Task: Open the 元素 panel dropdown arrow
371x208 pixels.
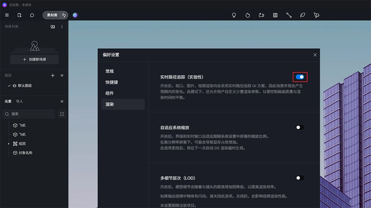Action: point(62,102)
